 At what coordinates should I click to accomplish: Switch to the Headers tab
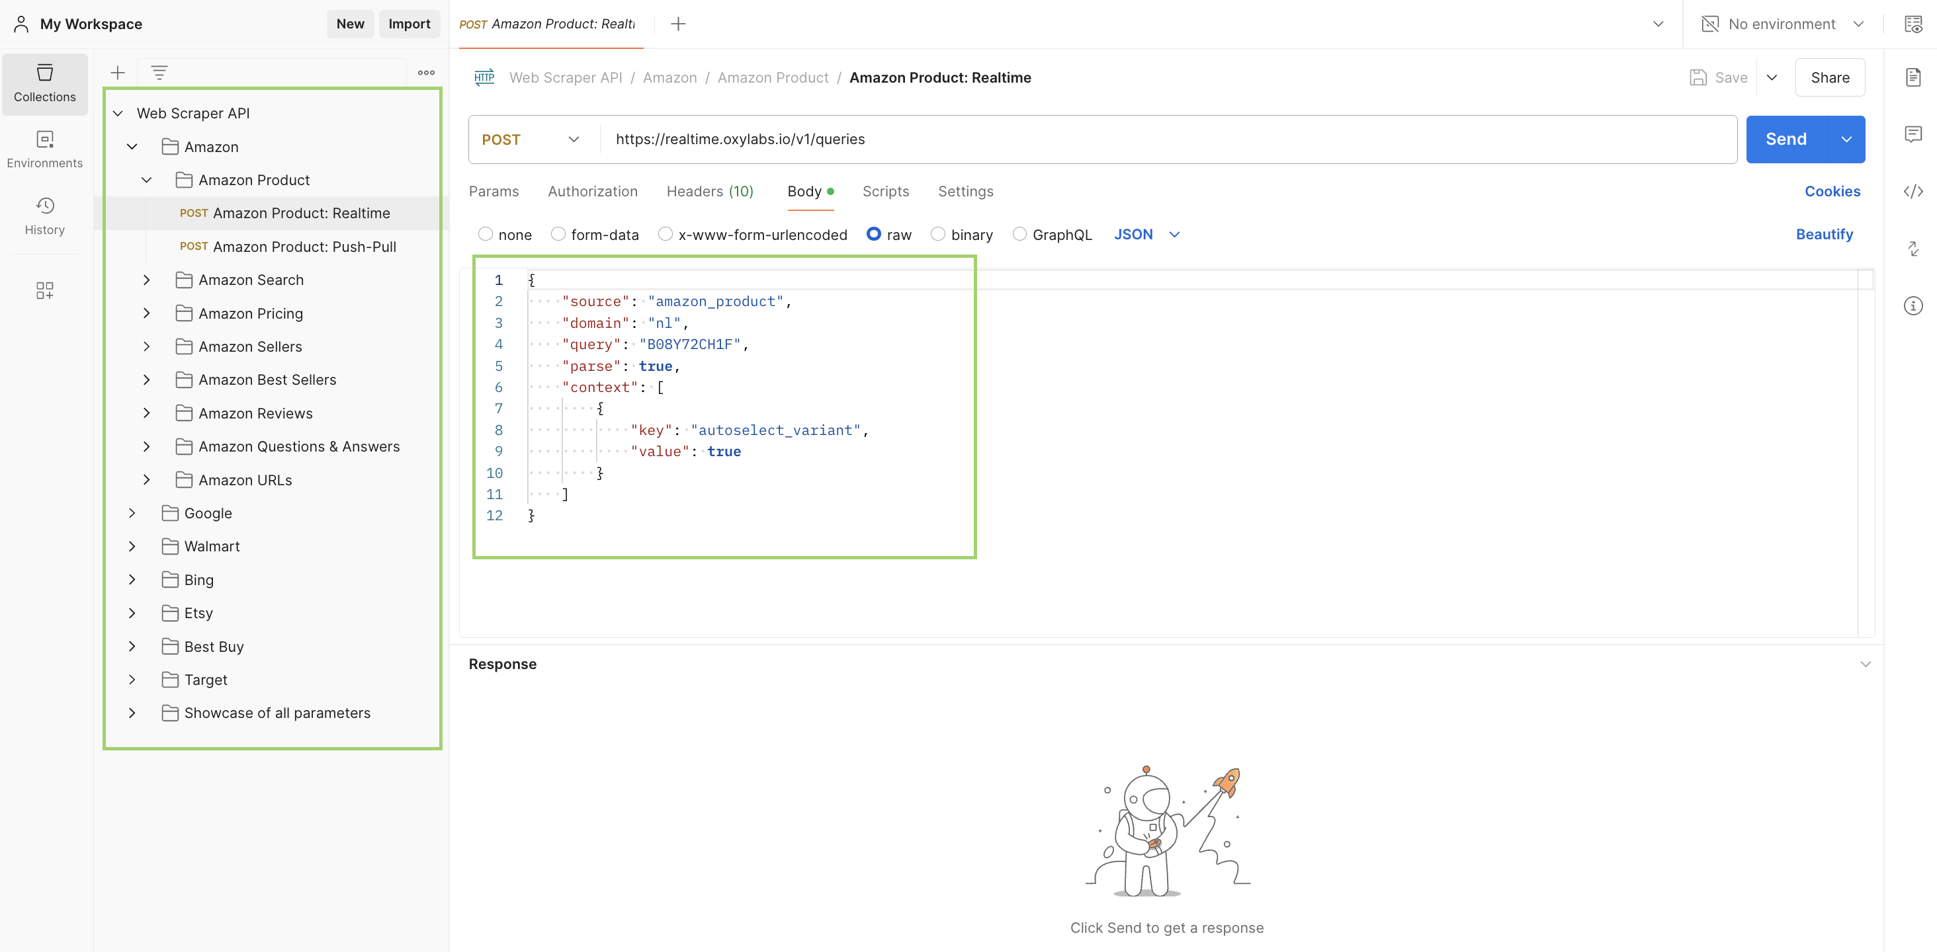709,192
